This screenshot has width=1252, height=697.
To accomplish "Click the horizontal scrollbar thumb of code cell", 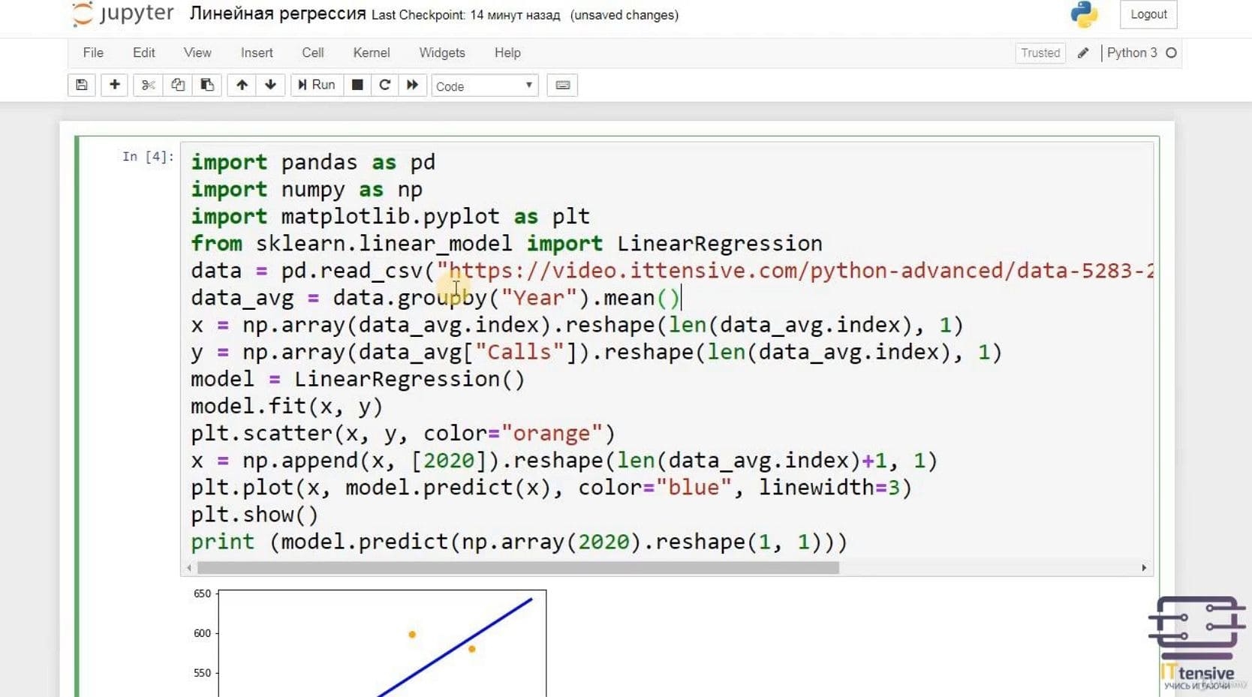I will tap(518, 568).
